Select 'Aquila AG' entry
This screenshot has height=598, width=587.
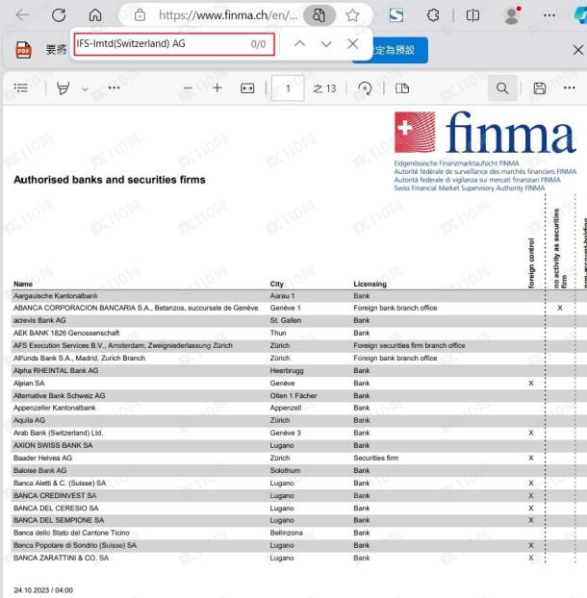(x=30, y=420)
